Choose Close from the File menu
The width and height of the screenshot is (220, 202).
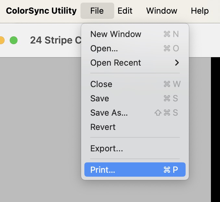point(101,84)
